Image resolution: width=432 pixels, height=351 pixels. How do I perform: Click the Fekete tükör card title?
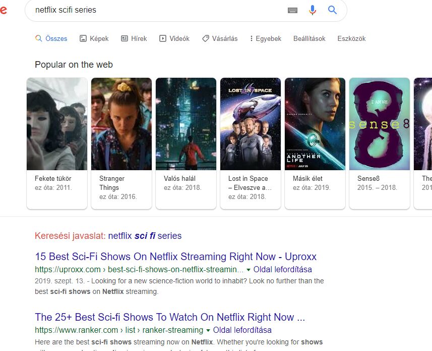click(53, 179)
